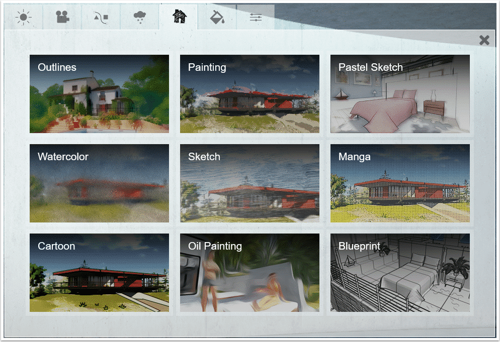Viewport: 500px width, 342px height.
Task: Choose the Outlines effect thumbnail
Action: [99, 93]
